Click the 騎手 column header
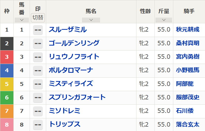This screenshot has width=205, height=131. pos(189,11)
